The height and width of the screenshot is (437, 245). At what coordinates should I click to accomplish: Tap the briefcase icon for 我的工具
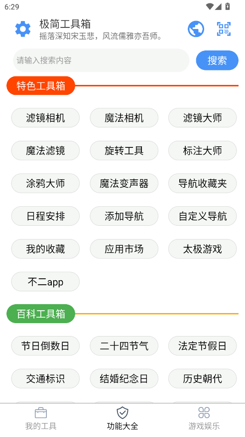(41, 413)
